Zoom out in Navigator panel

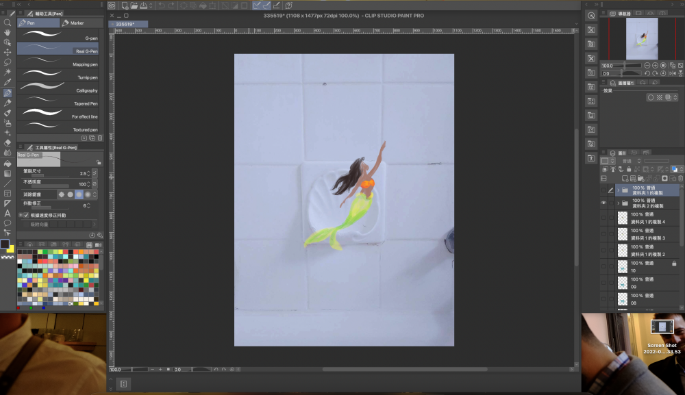tap(647, 66)
